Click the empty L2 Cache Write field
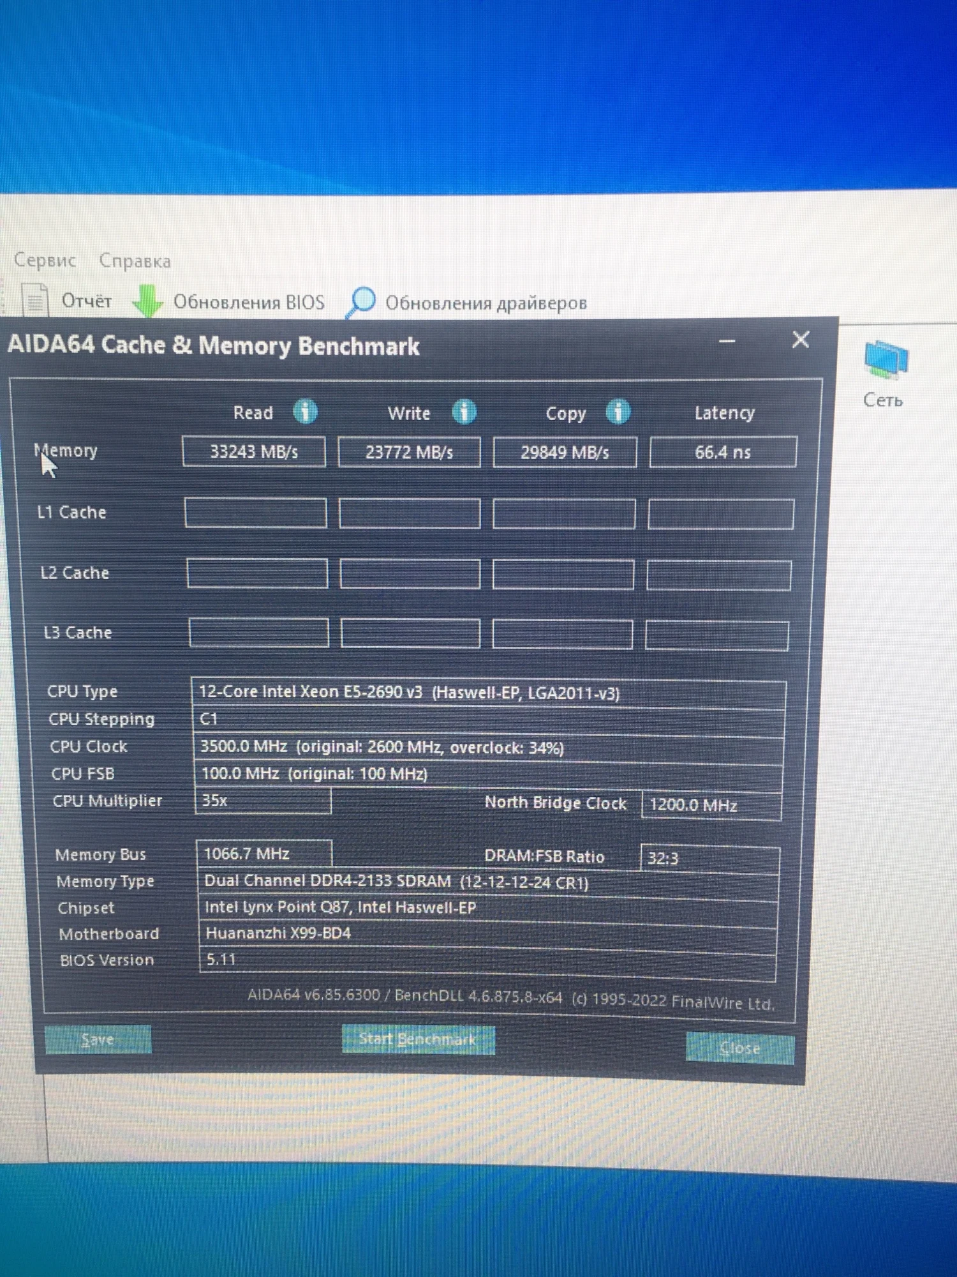The height and width of the screenshot is (1277, 957). (x=410, y=574)
